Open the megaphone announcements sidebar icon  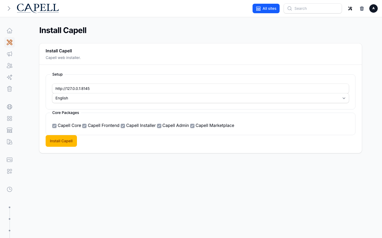point(10,54)
